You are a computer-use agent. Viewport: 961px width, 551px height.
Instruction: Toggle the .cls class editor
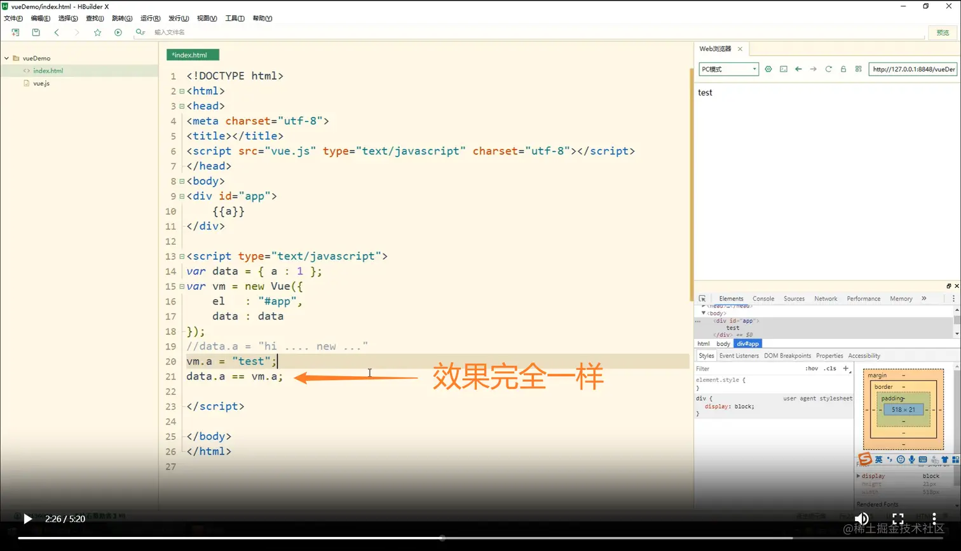click(x=830, y=369)
